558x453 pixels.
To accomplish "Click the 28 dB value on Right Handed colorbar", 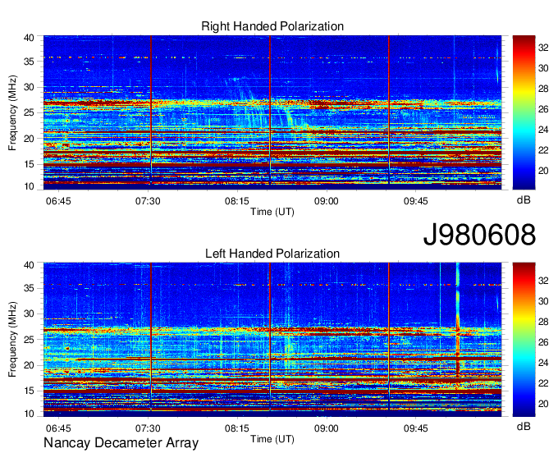I will pos(543,89).
